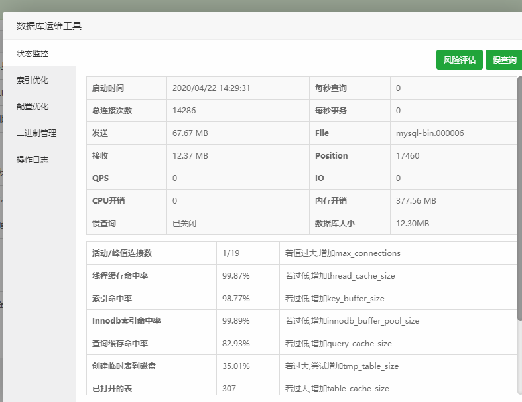Click the key_buffer_size suggestion text
This screenshot has height=402, width=522.
(334, 298)
